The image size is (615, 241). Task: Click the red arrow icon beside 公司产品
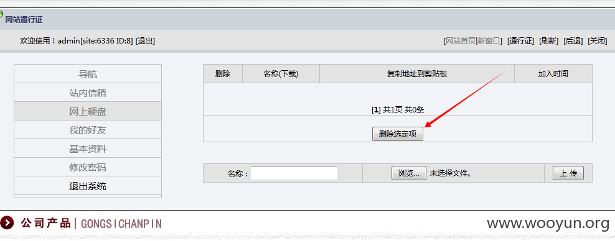[x=7, y=224]
